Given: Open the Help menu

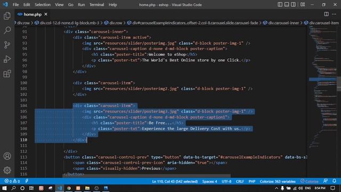Looking at the screenshot, I should click(x=112, y=5).
